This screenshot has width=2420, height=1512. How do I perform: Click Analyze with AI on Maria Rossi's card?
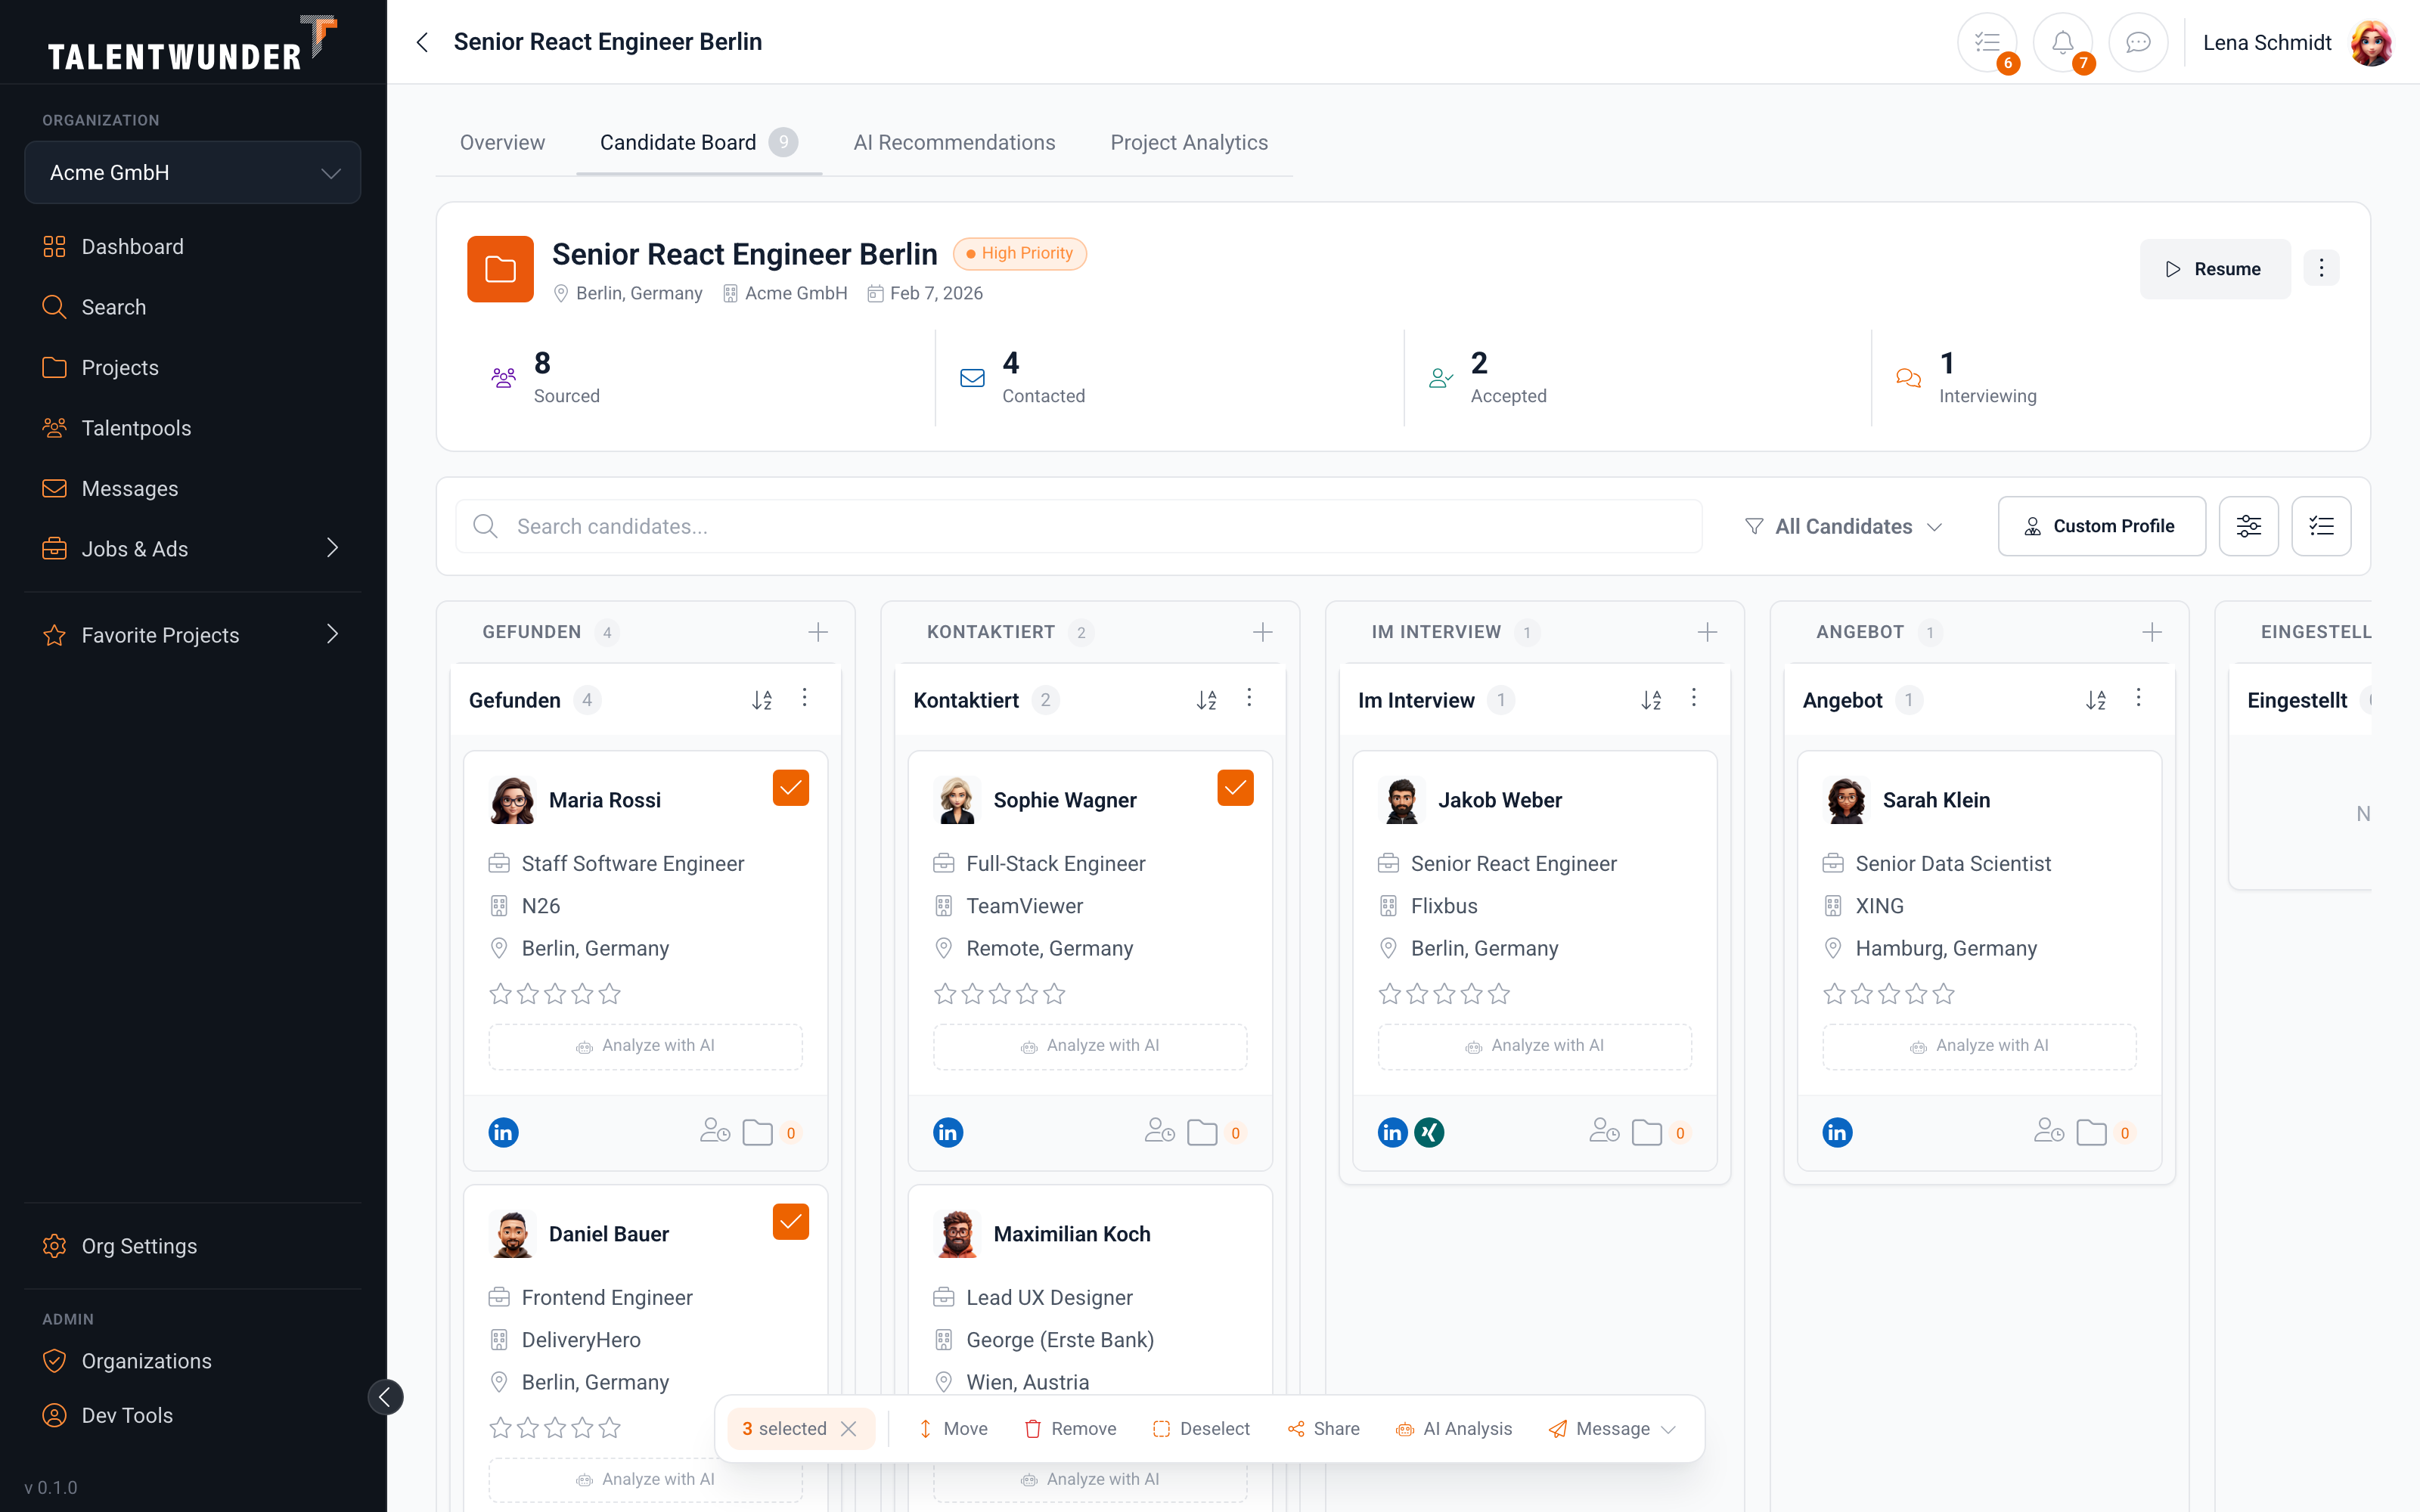645,1046
